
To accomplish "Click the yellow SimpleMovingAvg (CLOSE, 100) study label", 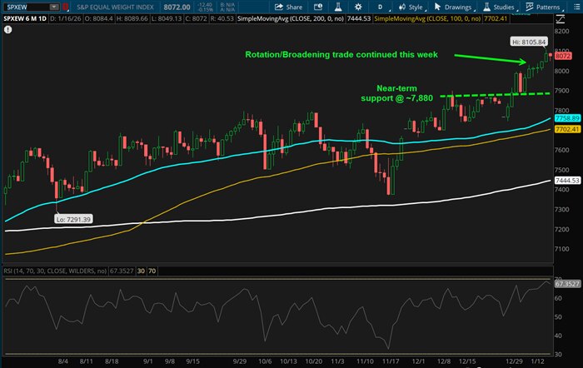I will click(427, 18).
